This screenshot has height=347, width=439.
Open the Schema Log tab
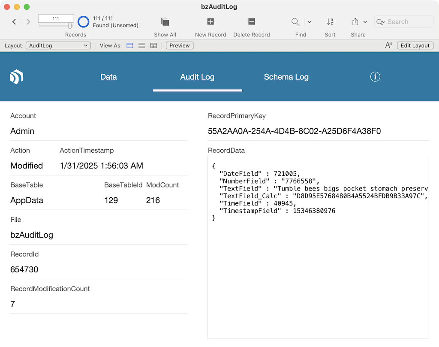tap(286, 77)
